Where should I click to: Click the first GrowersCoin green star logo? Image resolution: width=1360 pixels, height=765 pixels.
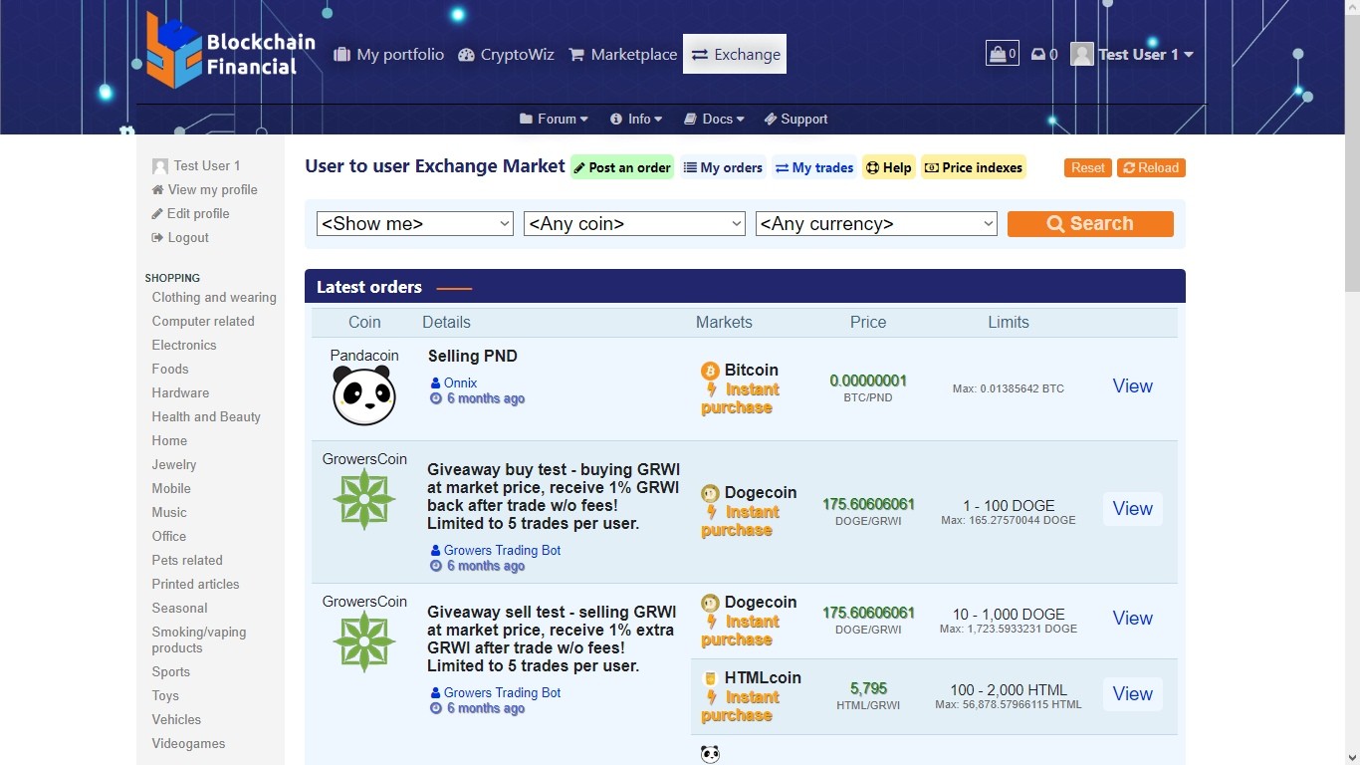(364, 500)
